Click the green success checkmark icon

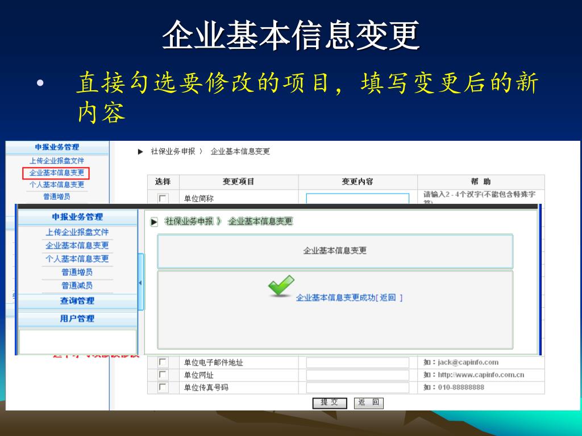(x=281, y=286)
